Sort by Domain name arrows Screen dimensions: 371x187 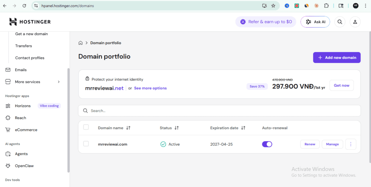(128, 128)
